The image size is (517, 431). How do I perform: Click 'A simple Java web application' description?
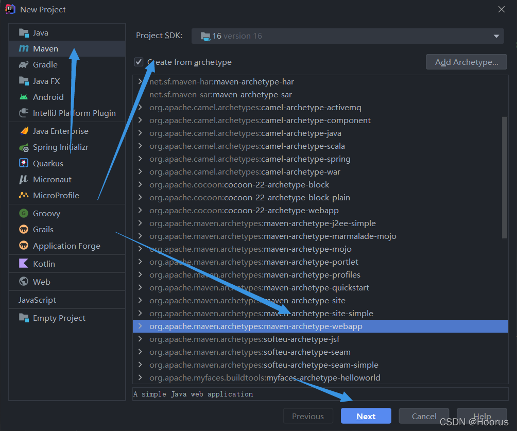tap(193, 394)
